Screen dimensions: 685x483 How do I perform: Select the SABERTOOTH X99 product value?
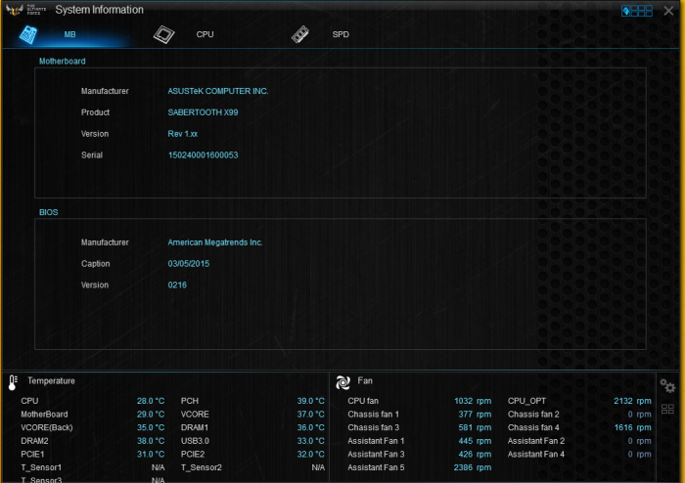[x=203, y=112]
